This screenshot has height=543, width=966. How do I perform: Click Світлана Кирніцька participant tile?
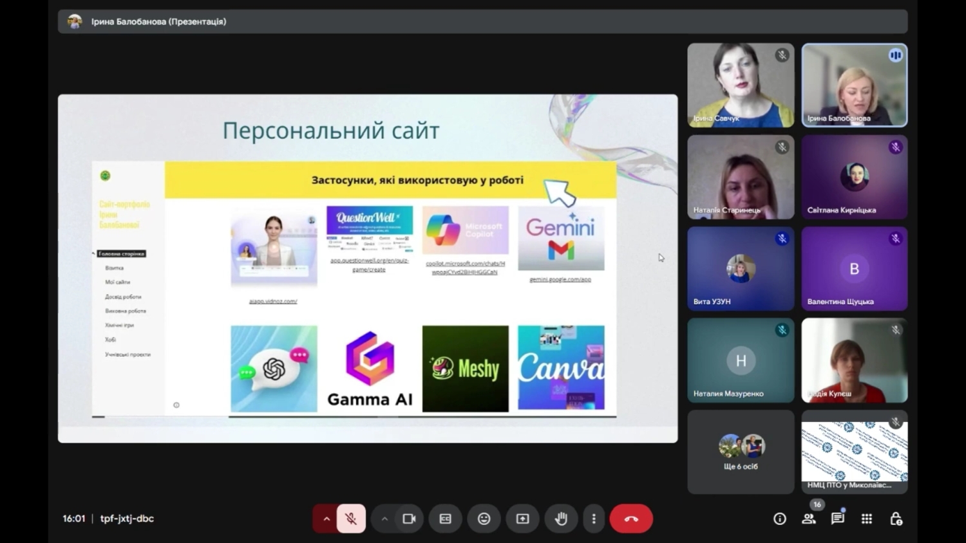pos(855,177)
